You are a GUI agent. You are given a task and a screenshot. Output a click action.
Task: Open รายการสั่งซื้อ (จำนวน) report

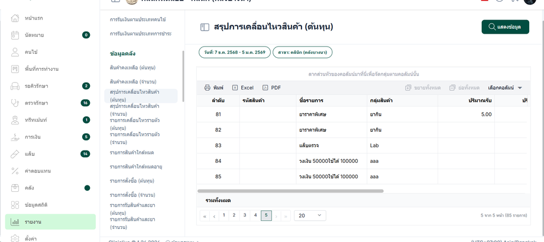(x=132, y=195)
